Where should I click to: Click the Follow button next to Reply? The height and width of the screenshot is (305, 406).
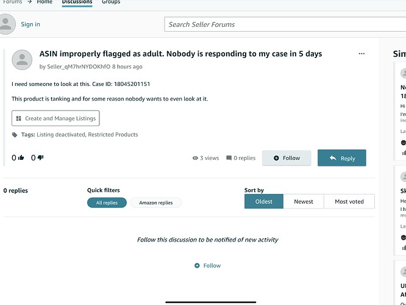[x=287, y=158]
